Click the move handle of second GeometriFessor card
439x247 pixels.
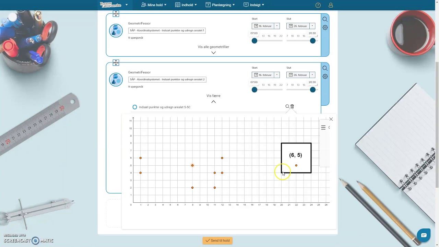coord(116,63)
